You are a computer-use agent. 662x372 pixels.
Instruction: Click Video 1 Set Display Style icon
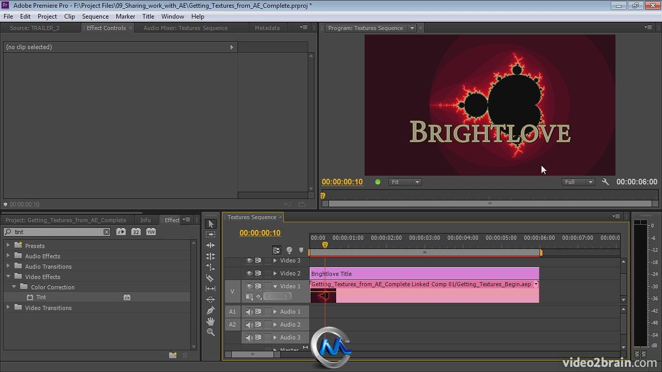pos(249,297)
